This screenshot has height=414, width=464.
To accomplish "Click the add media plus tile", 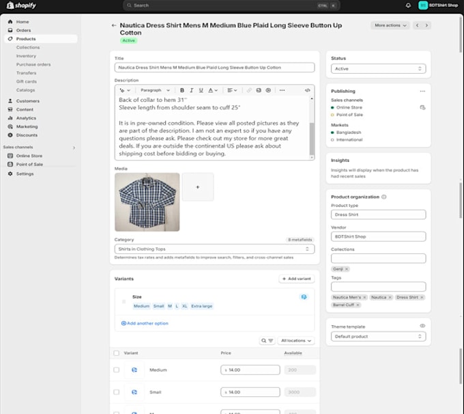I will click(x=198, y=187).
